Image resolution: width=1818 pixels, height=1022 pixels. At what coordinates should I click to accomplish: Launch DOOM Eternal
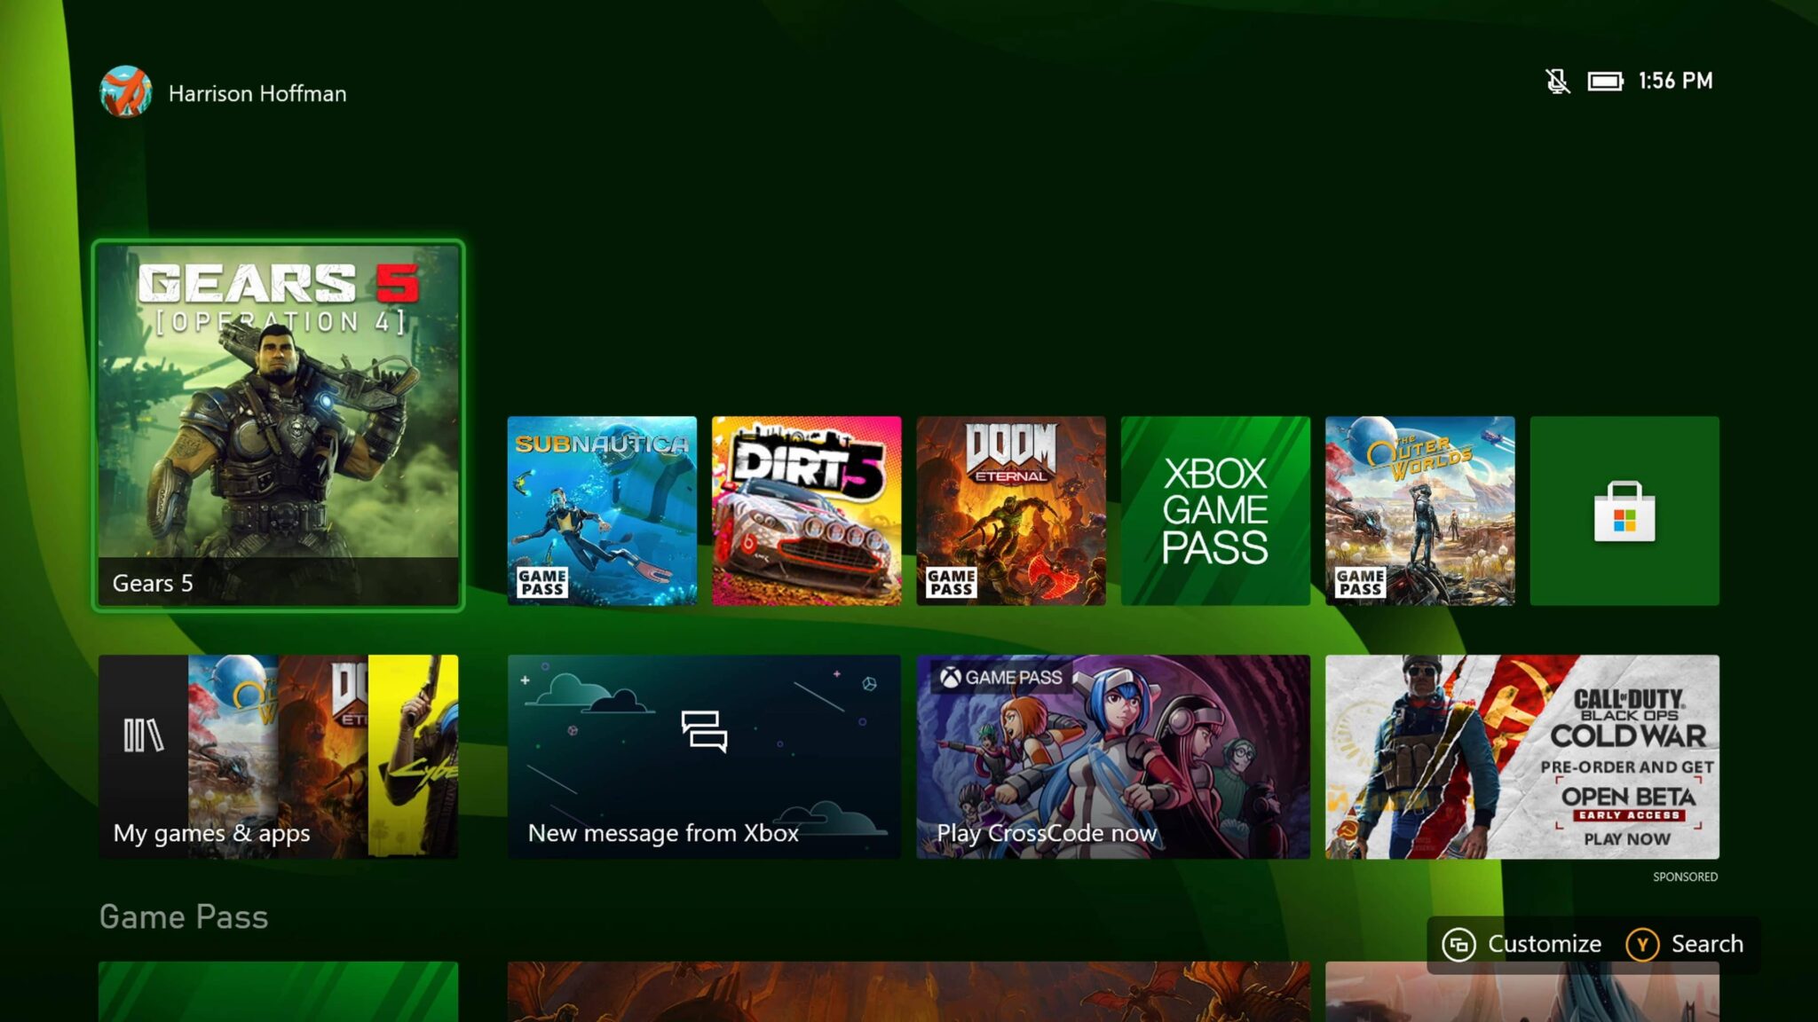pyautogui.click(x=1011, y=512)
